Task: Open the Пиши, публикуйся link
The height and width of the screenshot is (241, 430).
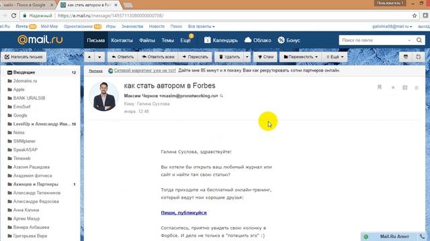Action: click(183, 213)
